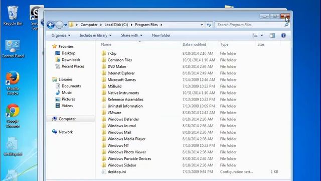Select Local Disk (C:) in the breadcrumb

point(116,25)
